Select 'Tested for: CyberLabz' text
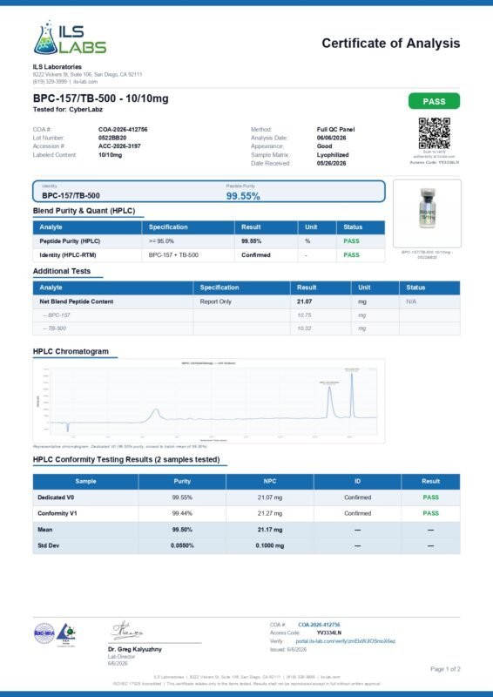 (68, 110)
